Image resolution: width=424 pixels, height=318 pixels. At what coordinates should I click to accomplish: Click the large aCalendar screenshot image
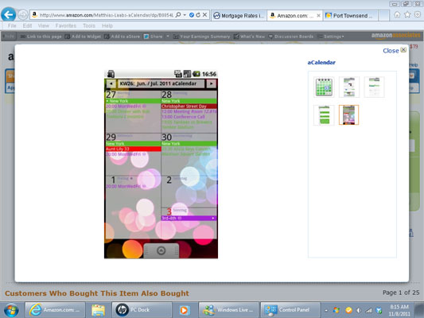161,164
